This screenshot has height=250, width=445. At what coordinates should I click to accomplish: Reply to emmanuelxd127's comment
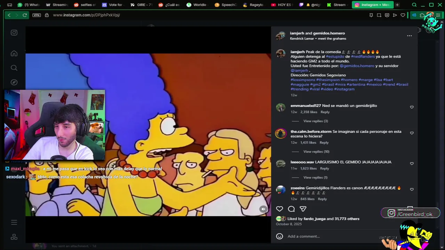coord(325,112)
